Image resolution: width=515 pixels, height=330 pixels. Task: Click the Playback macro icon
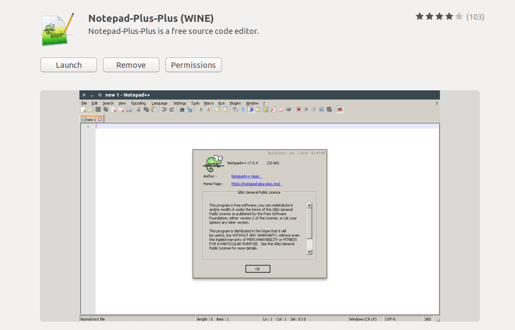point(314,109)
